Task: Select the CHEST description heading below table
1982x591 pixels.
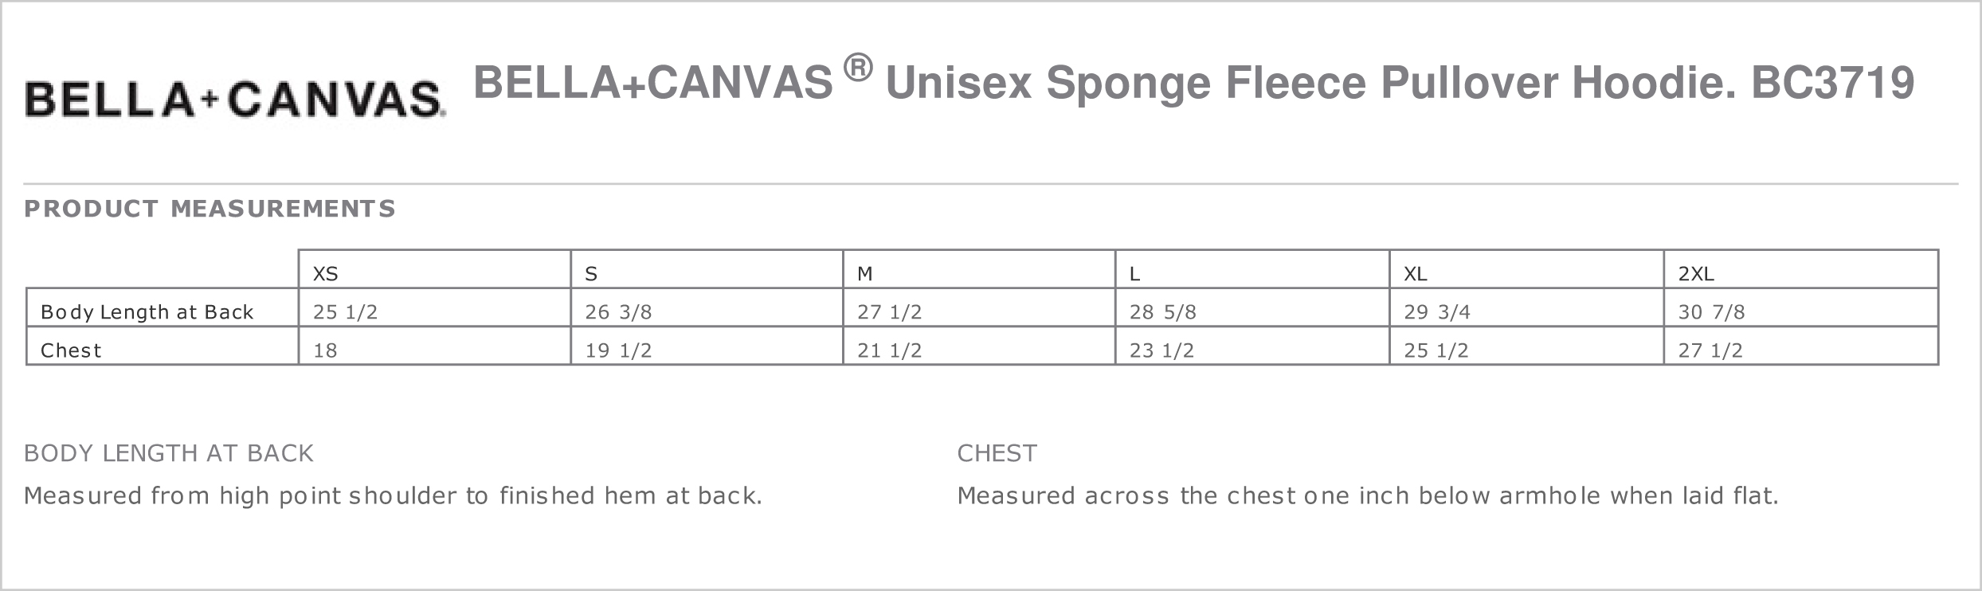Action: click(x=997, y=453)
